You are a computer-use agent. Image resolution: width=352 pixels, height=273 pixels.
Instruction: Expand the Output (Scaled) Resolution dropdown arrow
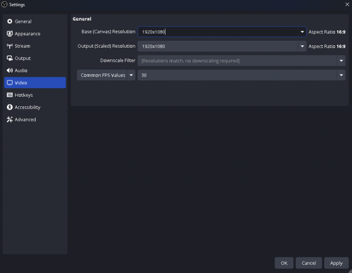[302, 46]
